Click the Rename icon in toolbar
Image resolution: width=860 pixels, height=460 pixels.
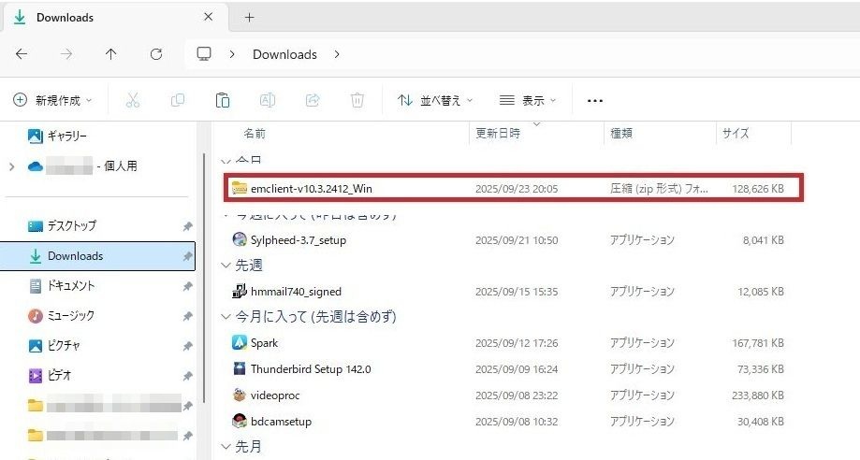[x=268, y=100]
